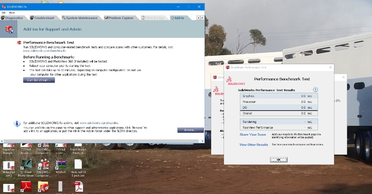Select Flat-Pattern1 desktop file icon
Viewport: 372px width, 194px height.
(78, 148)
